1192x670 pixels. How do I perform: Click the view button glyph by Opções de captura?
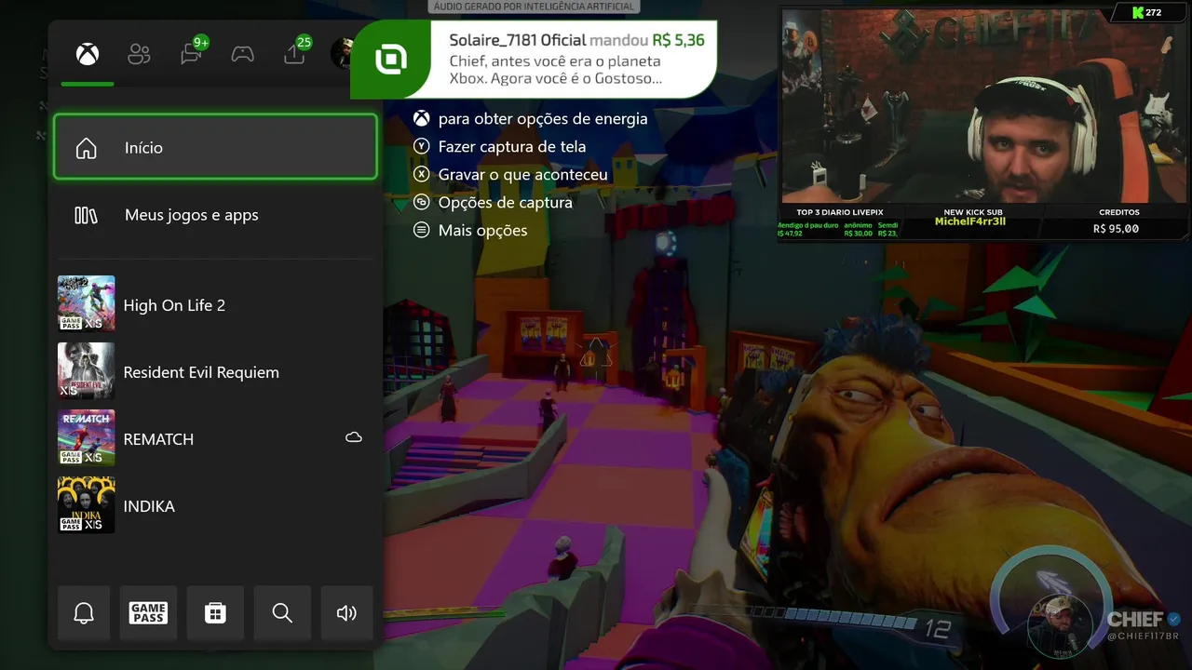click(x=422, y=202)
